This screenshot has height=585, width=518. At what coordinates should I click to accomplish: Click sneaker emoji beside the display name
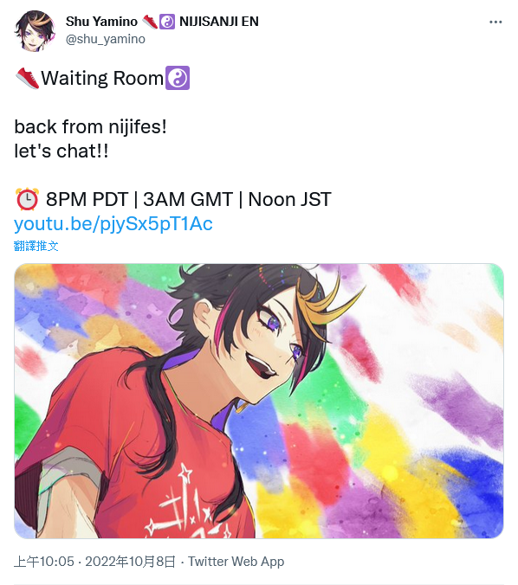150,22
